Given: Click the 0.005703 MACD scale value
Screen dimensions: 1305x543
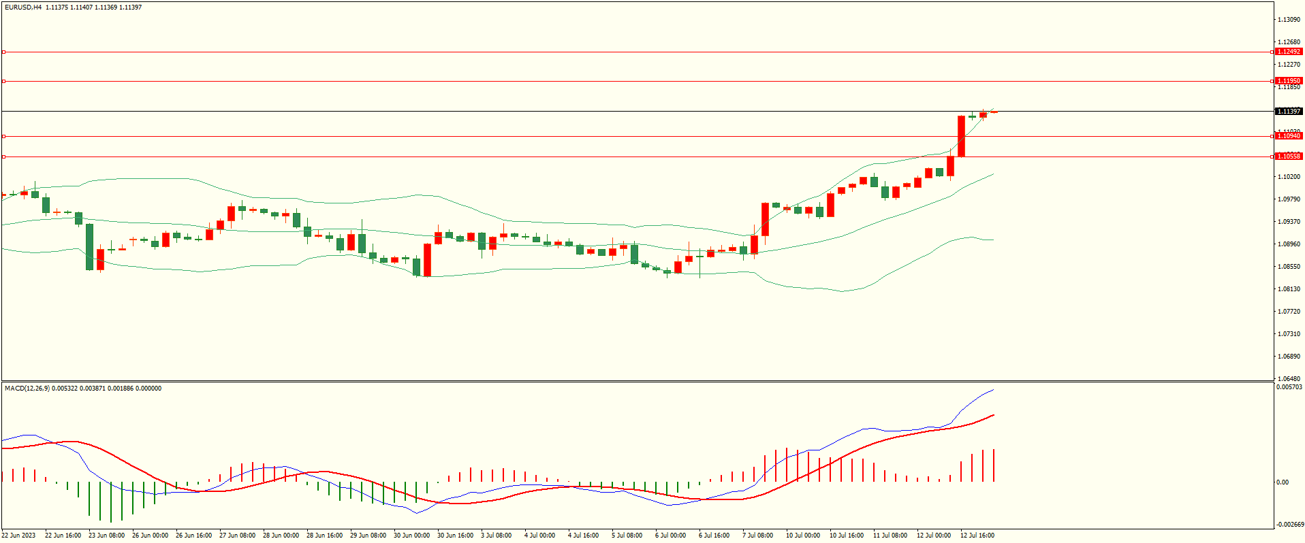Looking at the screenshot, I should point(1289,387).
